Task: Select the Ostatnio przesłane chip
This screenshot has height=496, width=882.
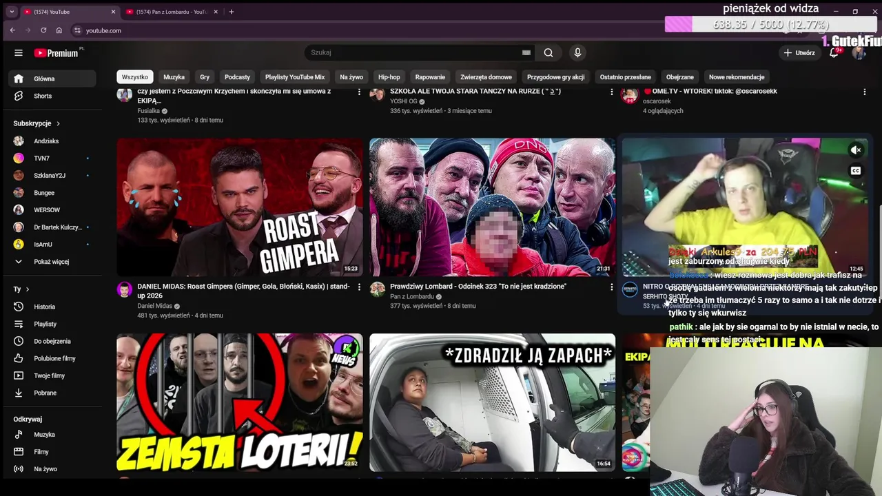Action: pos(626,77)
